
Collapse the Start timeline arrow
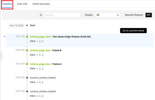pyautogui.click(x=27, y=25)
